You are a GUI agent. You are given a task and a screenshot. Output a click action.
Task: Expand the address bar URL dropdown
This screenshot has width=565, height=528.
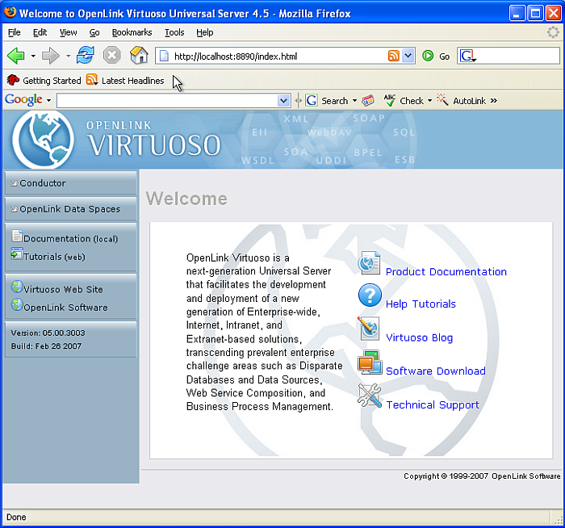point(408,56)
